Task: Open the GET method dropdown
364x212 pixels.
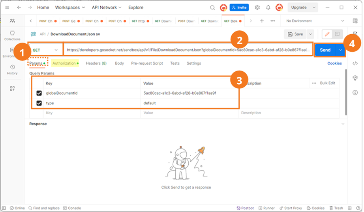Action: coord(45,50)
